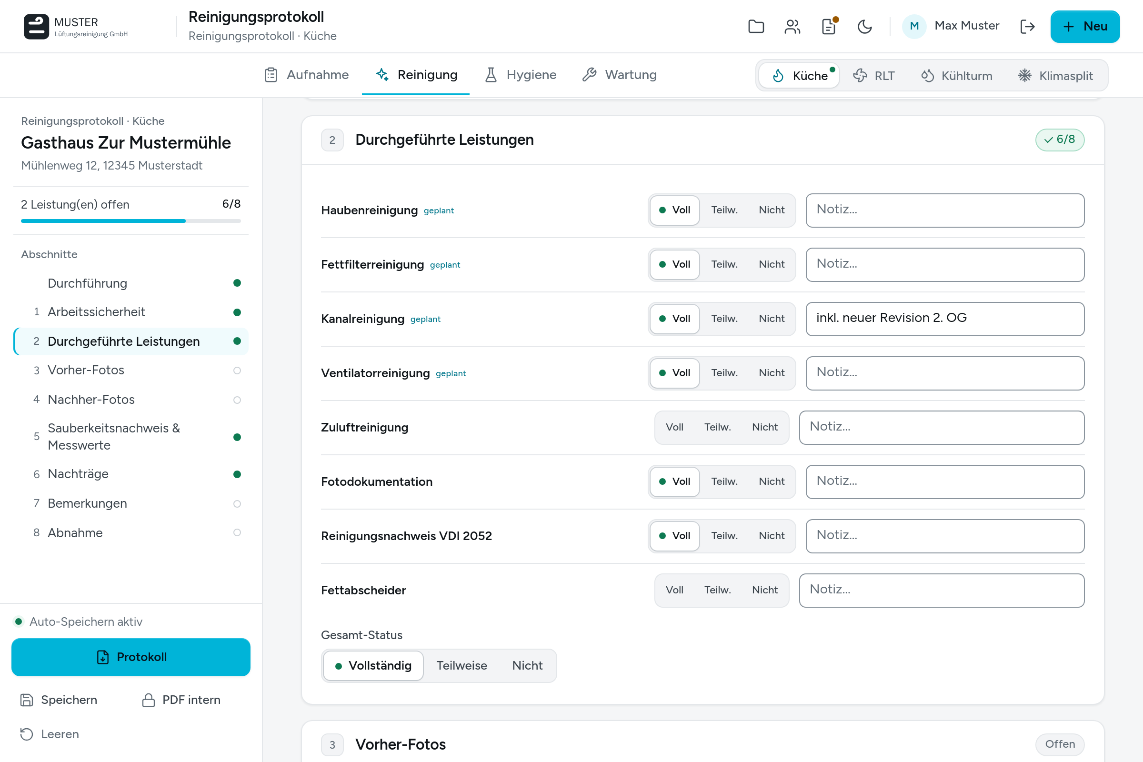This screenshot has width=1143, height=762.
Task: Set Fettabscheider to Nicht
Action: (764, 590)
